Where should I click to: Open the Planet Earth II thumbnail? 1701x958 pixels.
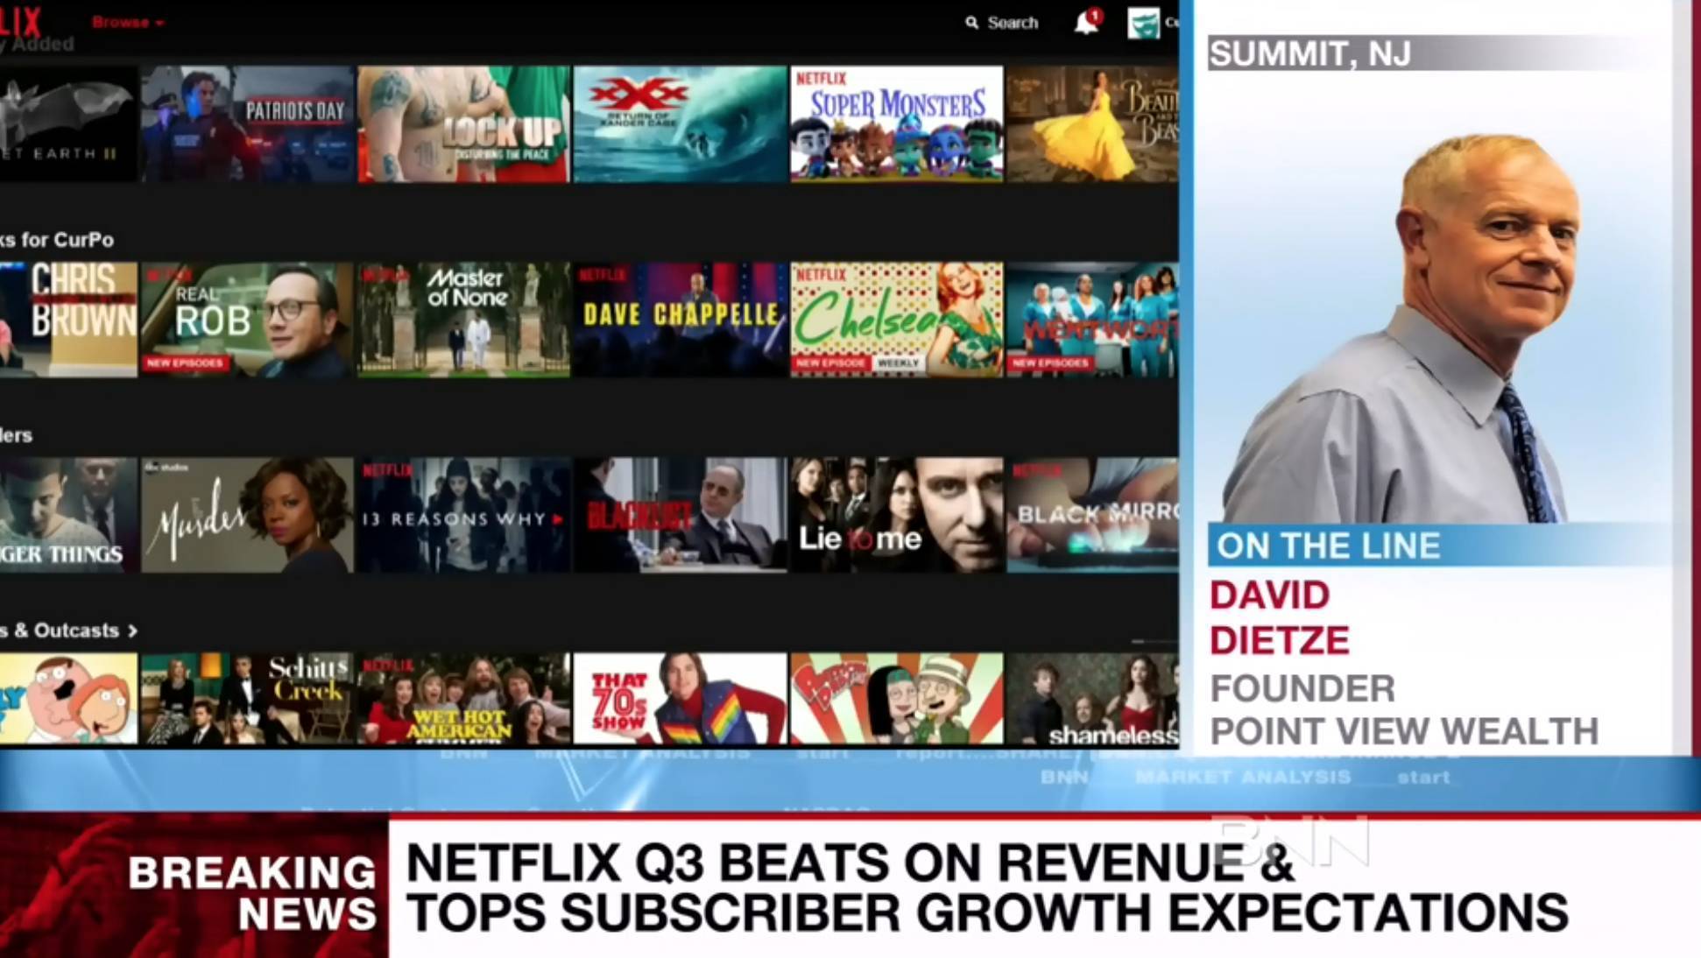pyautogui.click(x=68, y=123)
